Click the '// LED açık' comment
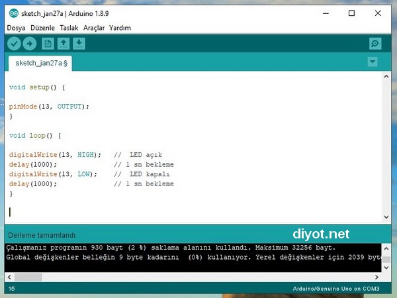Screen dimensions: 397x298 point(138,155)
